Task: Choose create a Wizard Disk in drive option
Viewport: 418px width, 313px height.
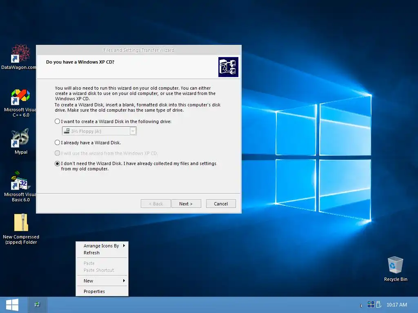Action: [113, 121]
